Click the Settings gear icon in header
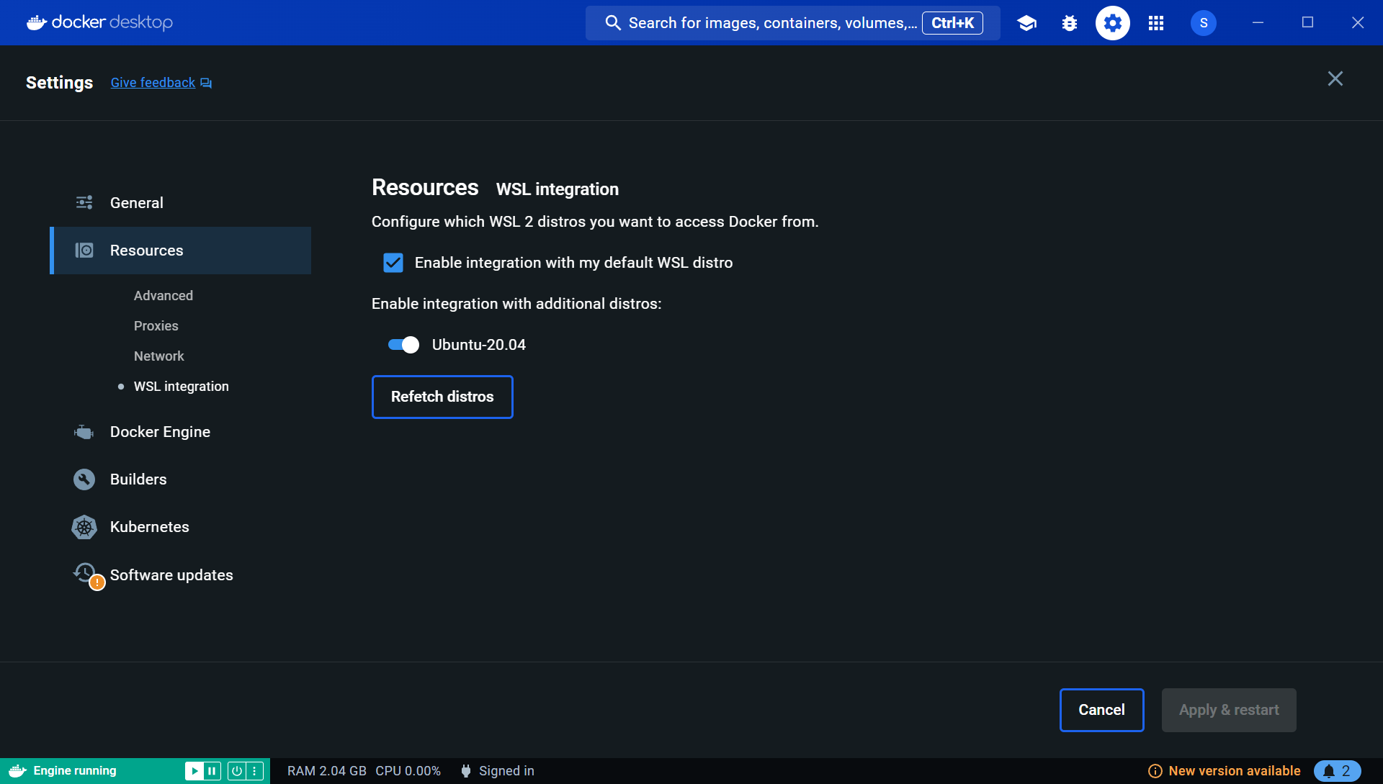The width and height of the screenshot is (1383, 784). click(x=1113, y=23)
